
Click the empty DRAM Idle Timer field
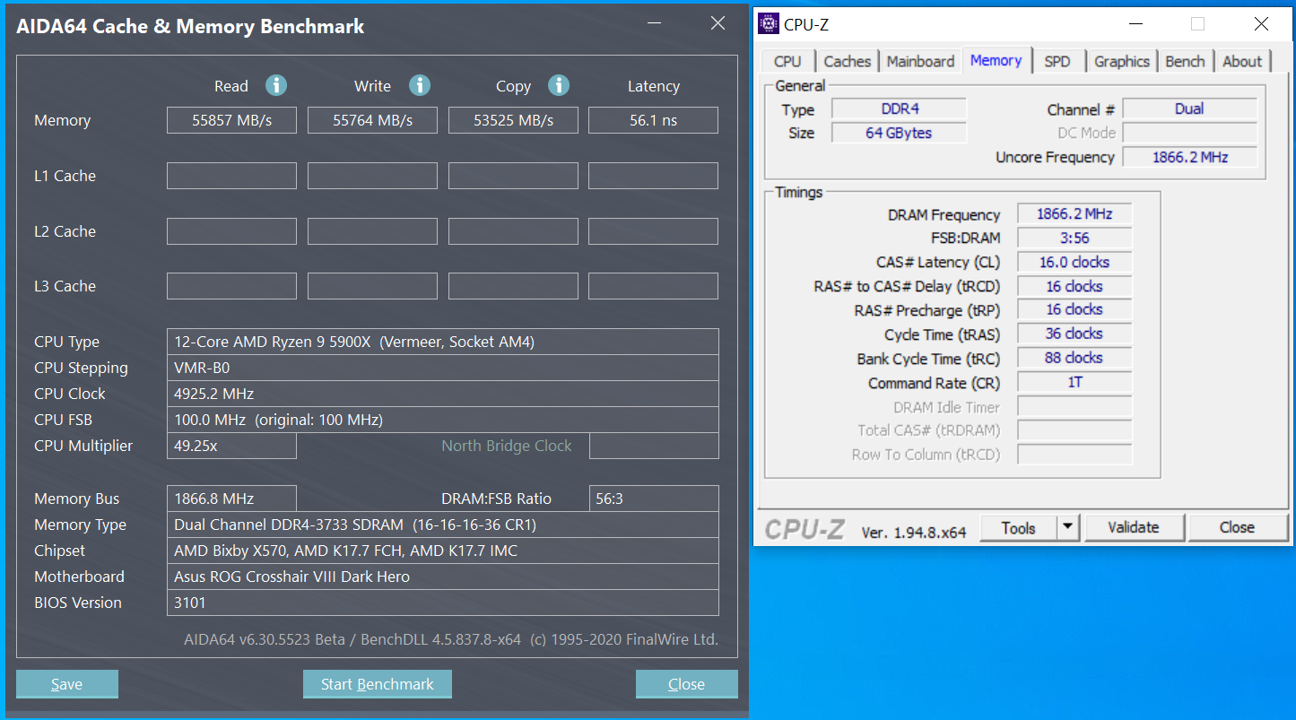tap(1074, 406)
